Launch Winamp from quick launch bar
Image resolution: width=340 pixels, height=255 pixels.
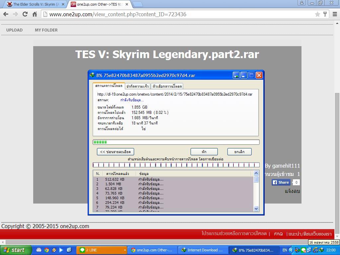click(x=54, y=250)
